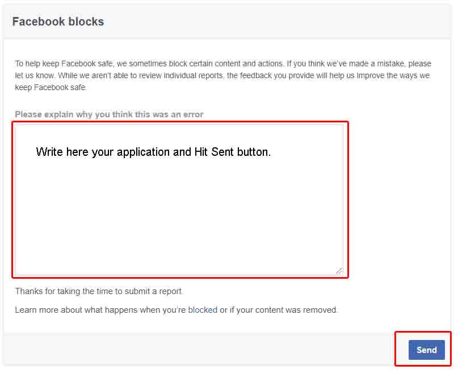This screenshot has width=458, height=370.
Task: Click the text area resize grip
Action: (x=339, y=271)
